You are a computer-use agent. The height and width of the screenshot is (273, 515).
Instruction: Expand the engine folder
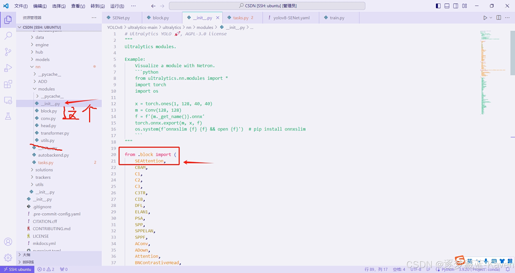click(59, 45)
